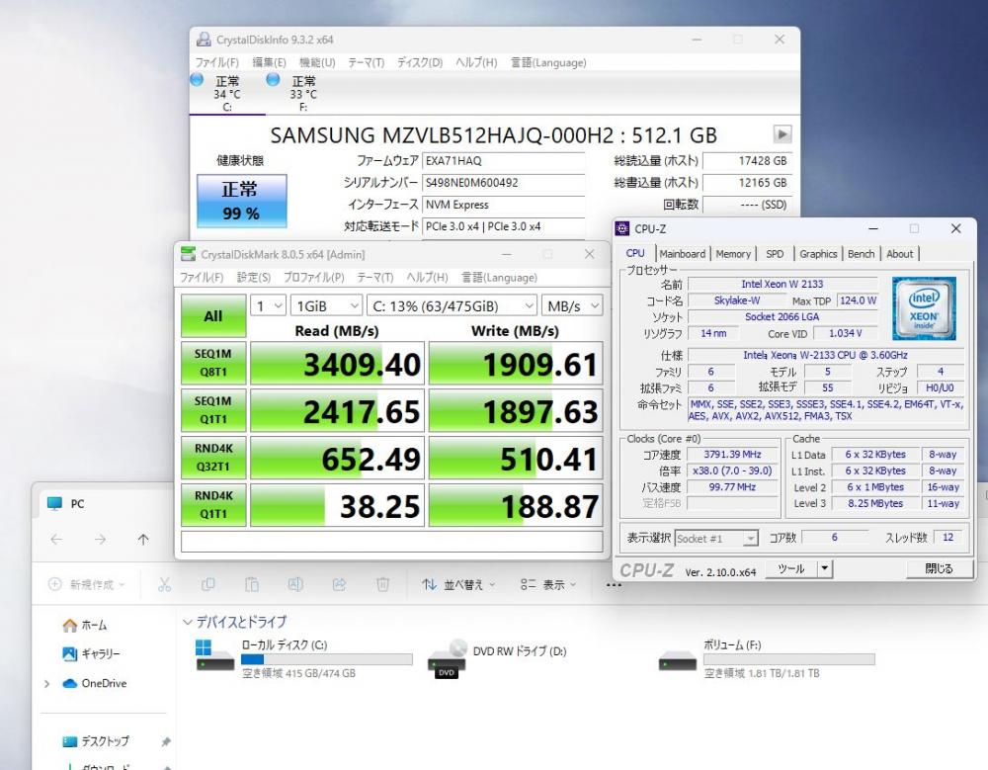988x770 pixels.
Task: Collapse the デバイスとドライブ group
Action: pos(187,622)
